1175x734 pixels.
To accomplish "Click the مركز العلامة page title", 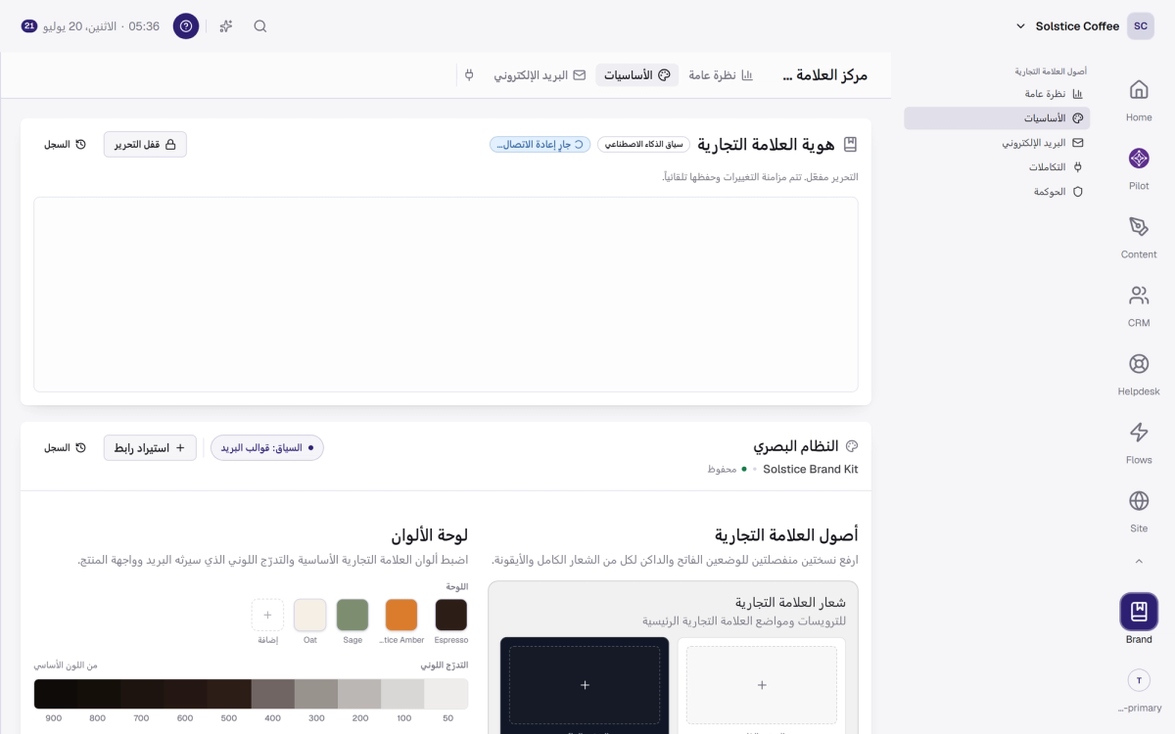I will pos(825,75).
